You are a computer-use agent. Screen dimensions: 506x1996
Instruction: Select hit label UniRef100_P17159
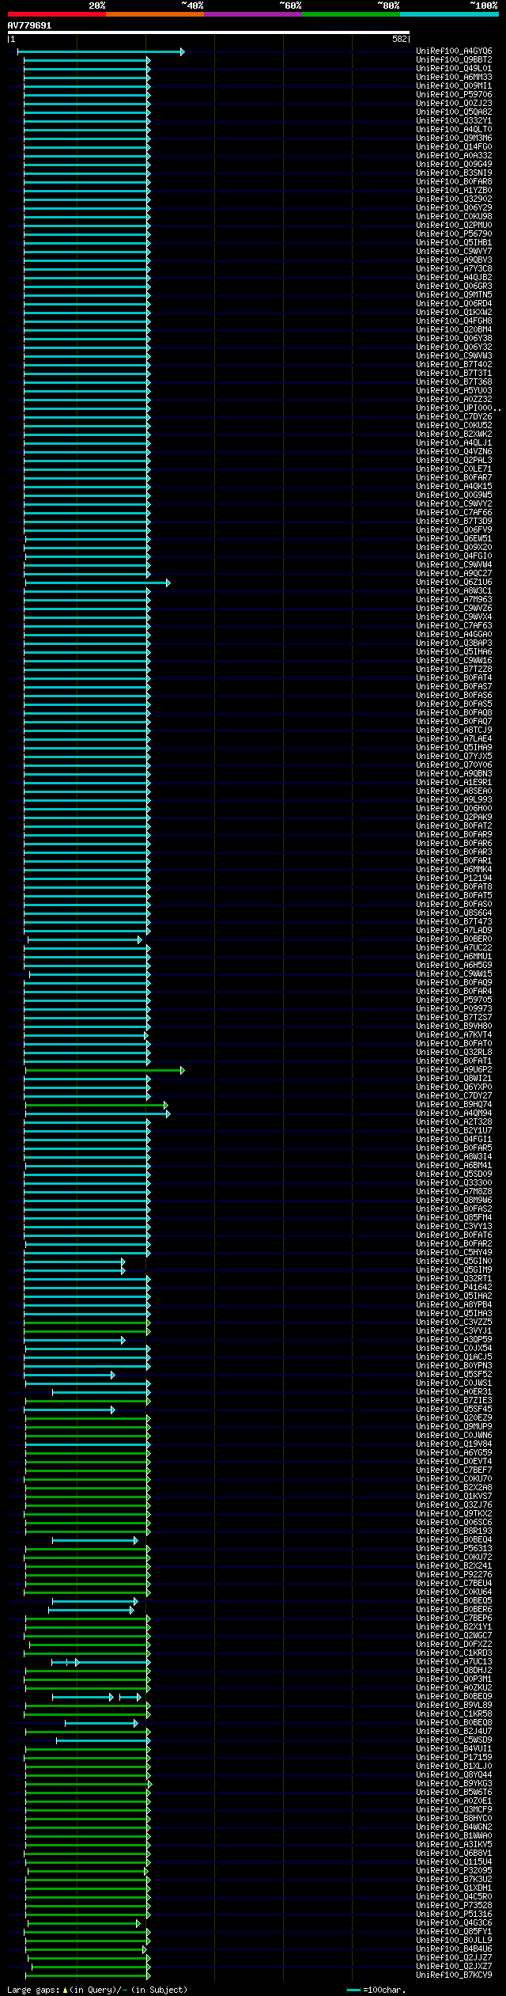(454, 1758)
